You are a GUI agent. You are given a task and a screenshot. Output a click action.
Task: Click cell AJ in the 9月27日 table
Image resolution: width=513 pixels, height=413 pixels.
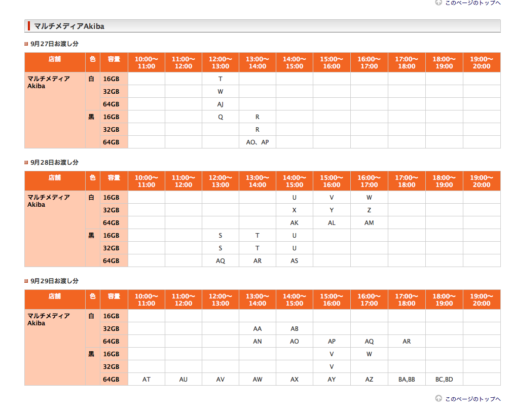[221, 104]
